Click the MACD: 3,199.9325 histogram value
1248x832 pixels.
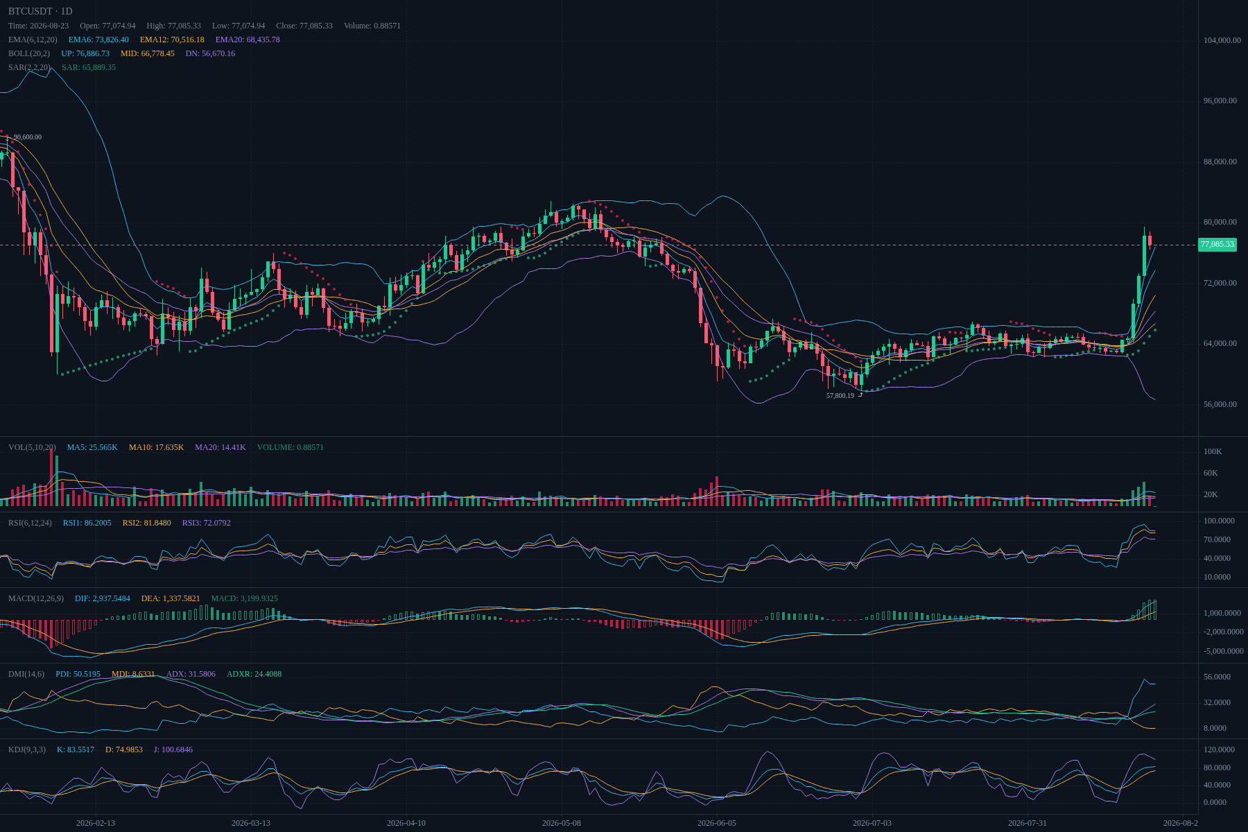(x=245, y=598)
